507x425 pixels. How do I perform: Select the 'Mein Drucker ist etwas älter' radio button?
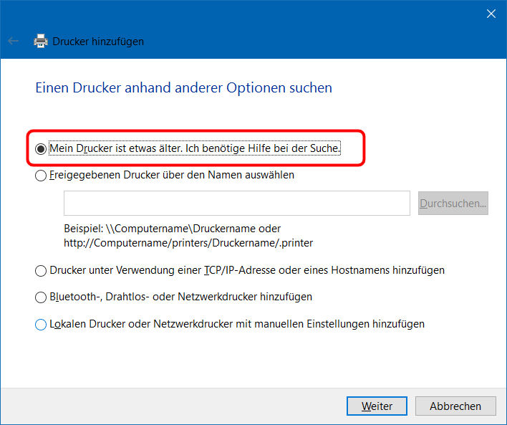coord(41,149)
